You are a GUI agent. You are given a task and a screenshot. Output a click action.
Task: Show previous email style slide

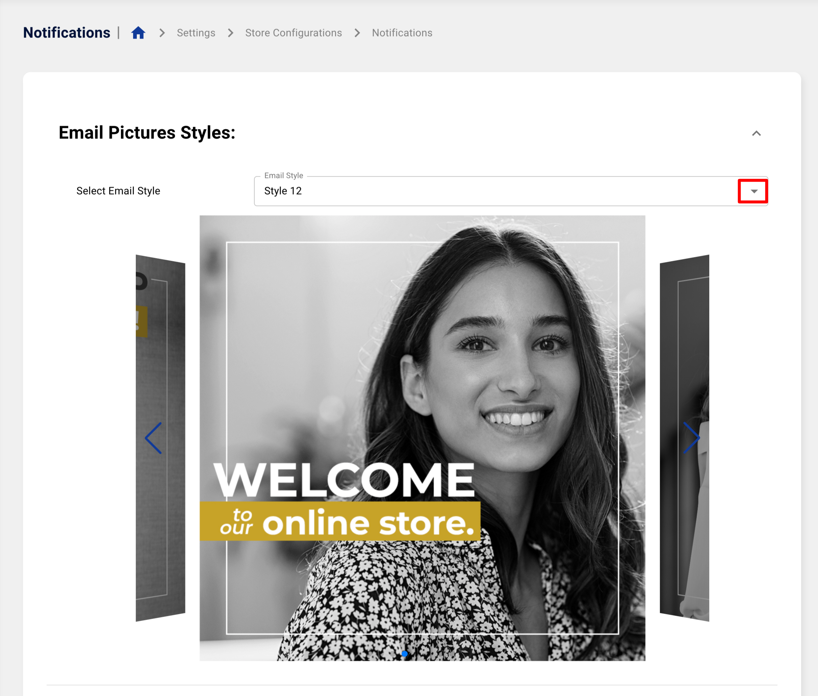click(153, 438)
